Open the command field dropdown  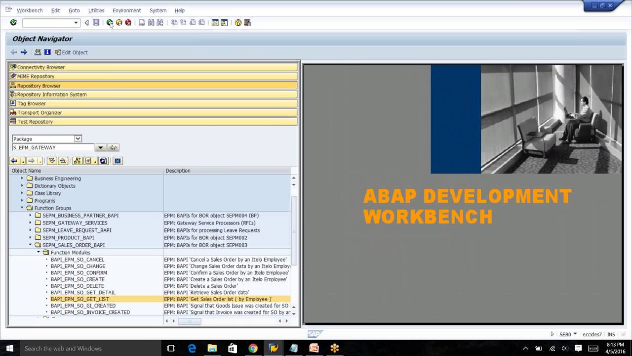tap(76, 23)
